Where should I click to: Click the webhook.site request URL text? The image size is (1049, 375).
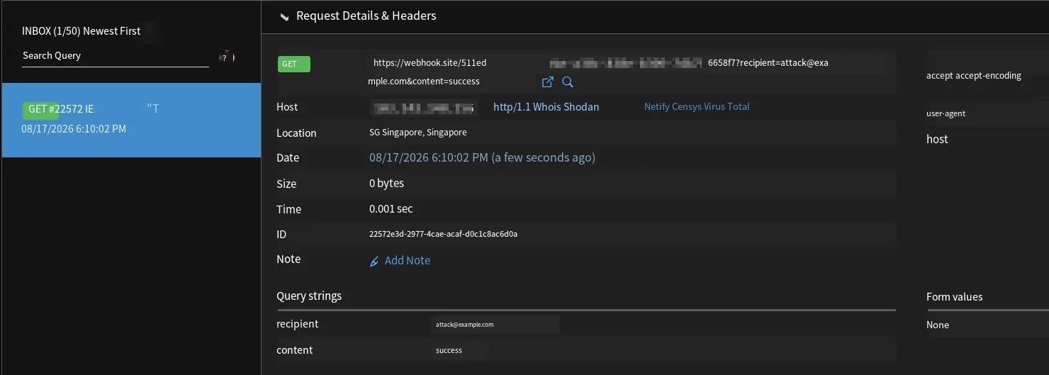point(598,72)
